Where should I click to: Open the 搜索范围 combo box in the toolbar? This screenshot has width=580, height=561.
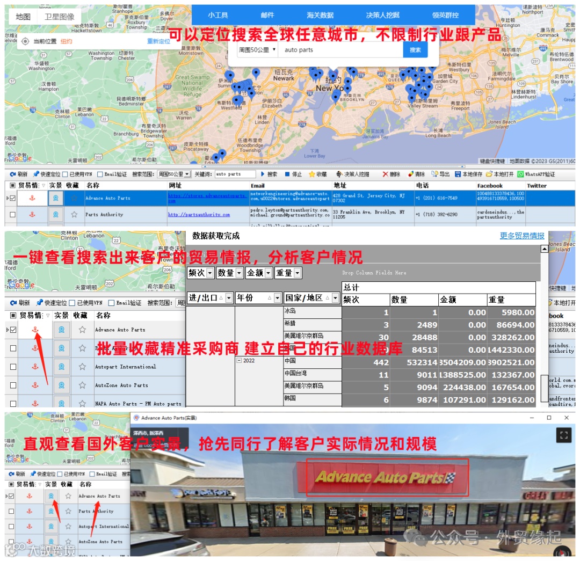tap(174, 174)
